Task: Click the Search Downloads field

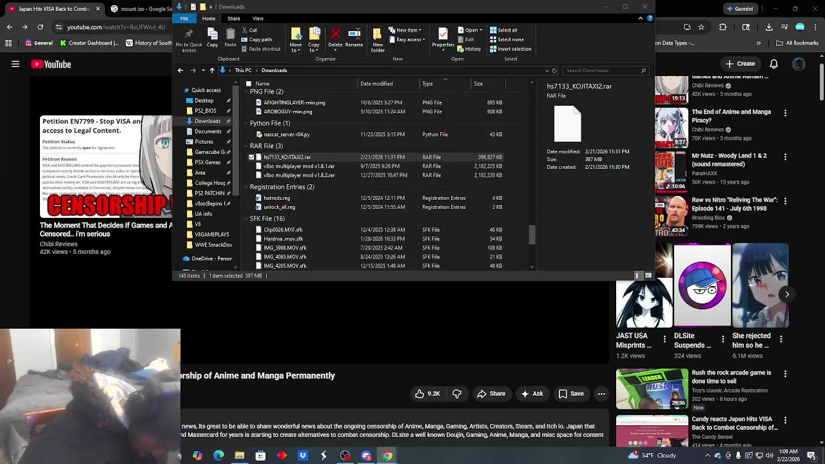Action: (x=606, y=70)
